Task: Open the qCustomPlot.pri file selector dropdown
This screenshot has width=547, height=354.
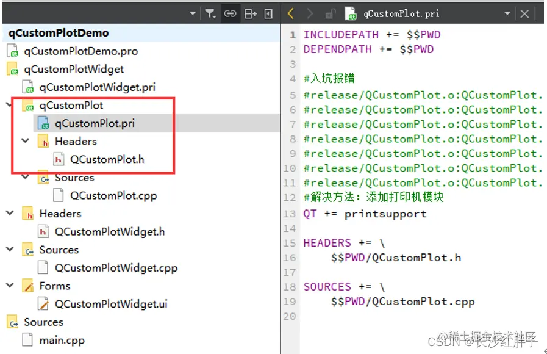Action: pos(507,13)
